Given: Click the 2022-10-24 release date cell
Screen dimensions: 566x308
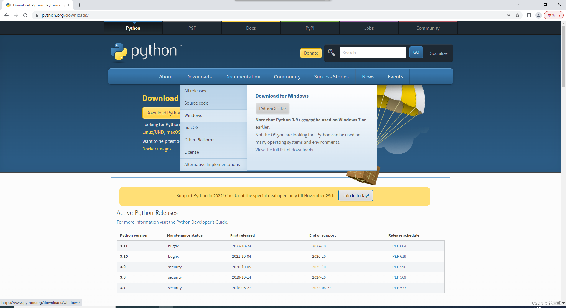Looking at the screenshot, I should coord(241,246).
